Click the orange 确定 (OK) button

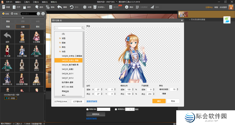point(159,101)
